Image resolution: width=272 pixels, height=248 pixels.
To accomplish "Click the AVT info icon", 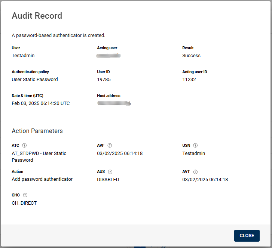I will 195,172.
